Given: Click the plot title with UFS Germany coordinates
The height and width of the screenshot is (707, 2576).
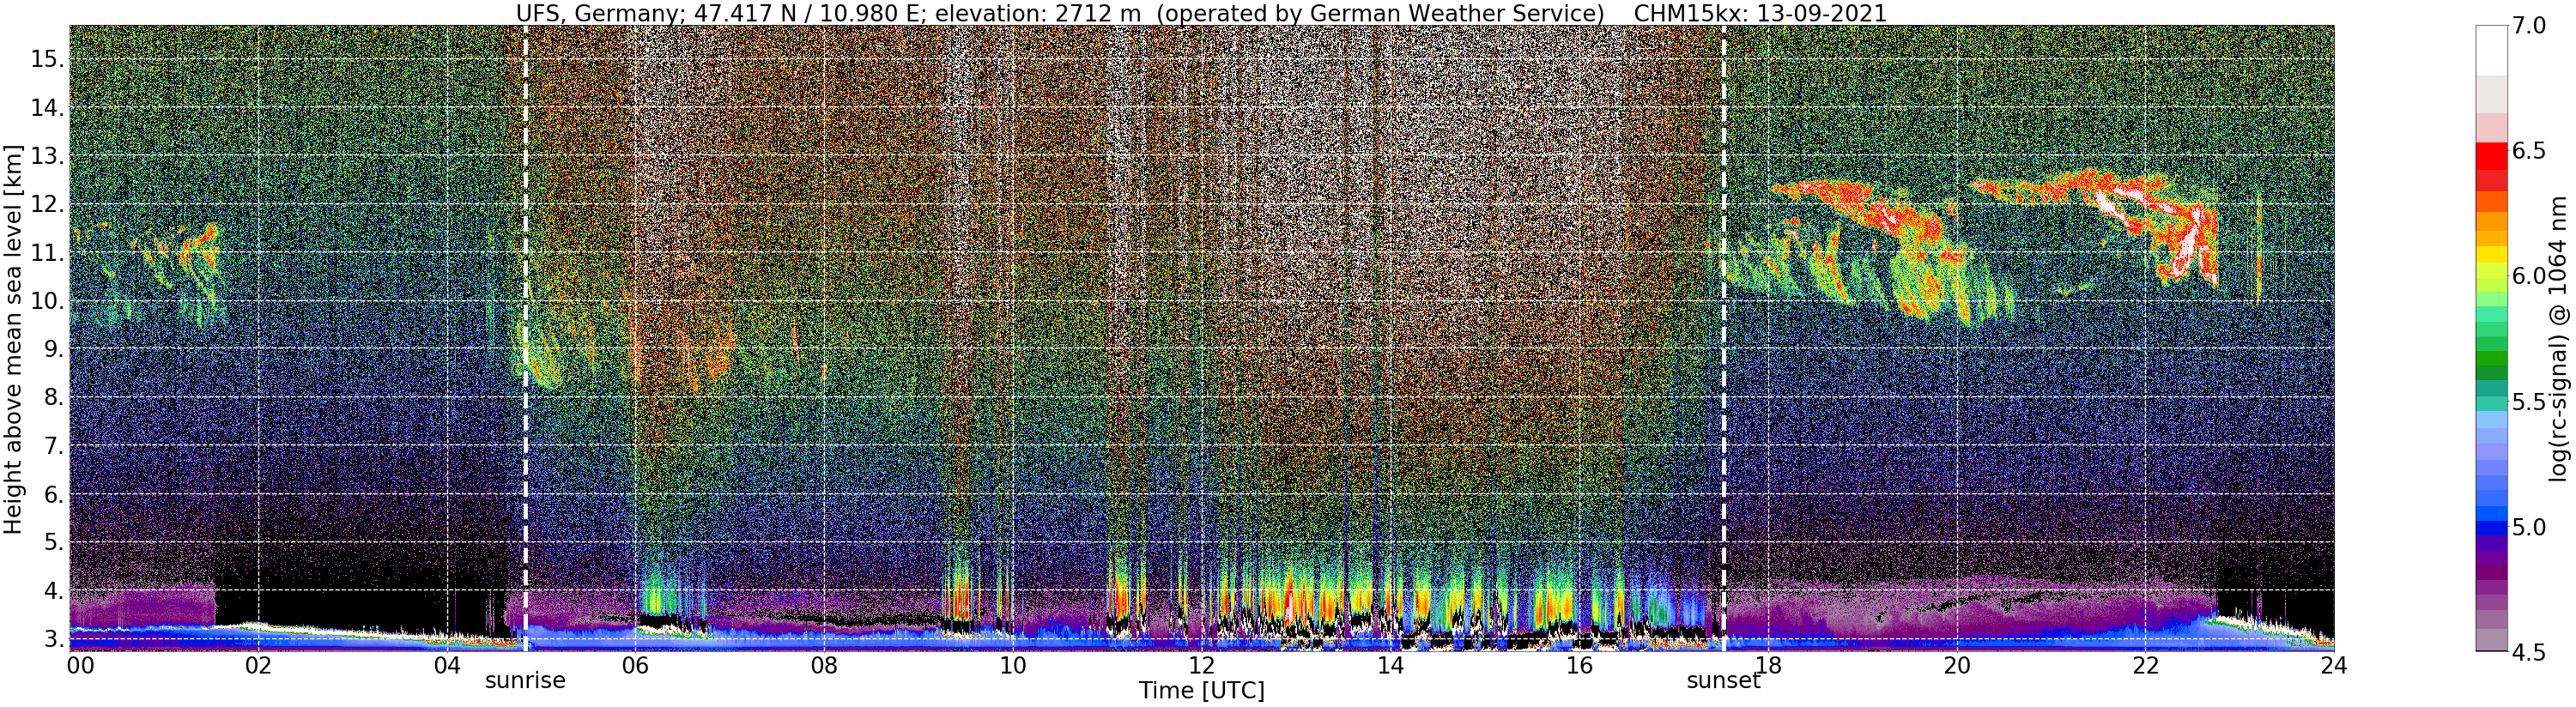Looking at the screenshot, I should coord(1201,13).
